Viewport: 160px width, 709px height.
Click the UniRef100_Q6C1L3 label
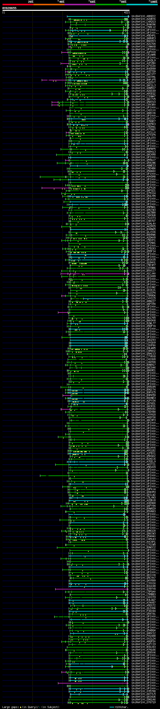(x=143, y=85)
